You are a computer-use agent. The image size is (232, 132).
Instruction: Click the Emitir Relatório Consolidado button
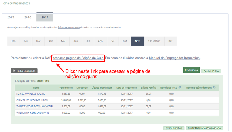[x=204, y=128]
